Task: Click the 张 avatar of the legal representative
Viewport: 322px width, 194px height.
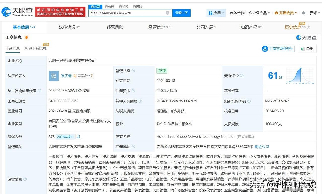Action: click(x=54, y=76)
